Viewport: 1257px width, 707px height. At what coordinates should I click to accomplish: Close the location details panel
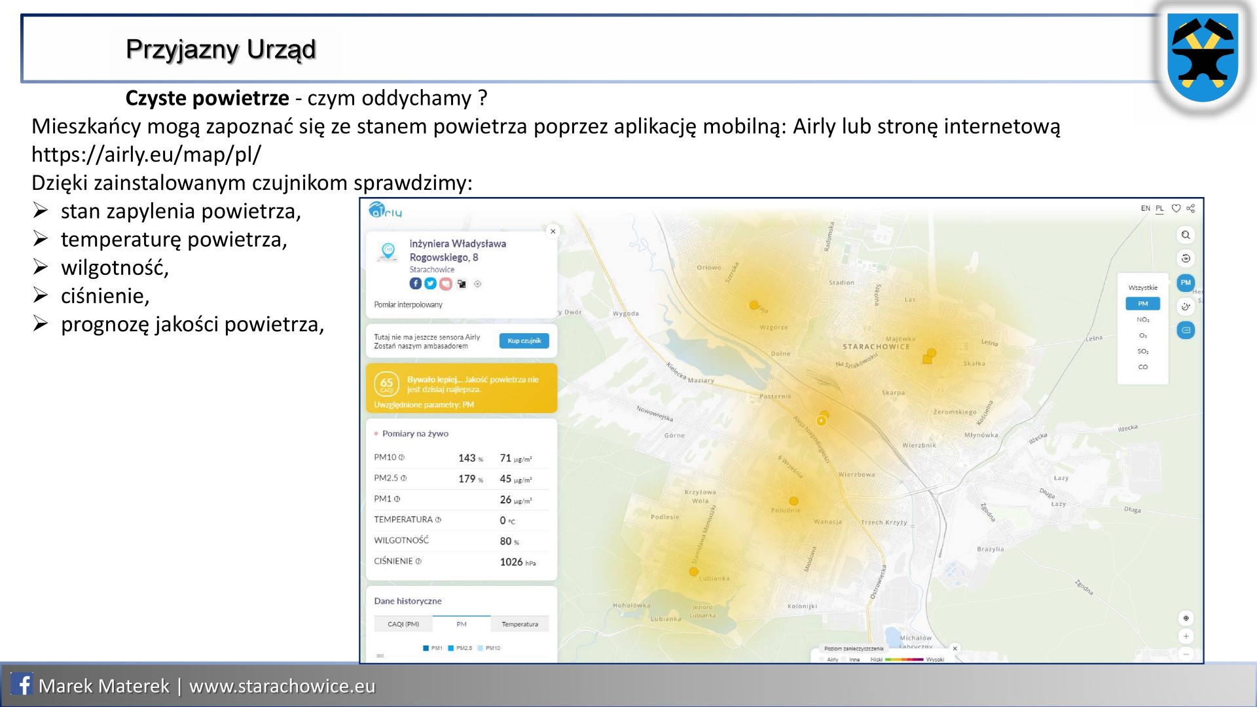coord(553,231)
